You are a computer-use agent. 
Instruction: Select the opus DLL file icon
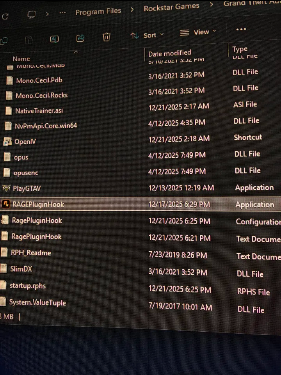click(7, 157)
